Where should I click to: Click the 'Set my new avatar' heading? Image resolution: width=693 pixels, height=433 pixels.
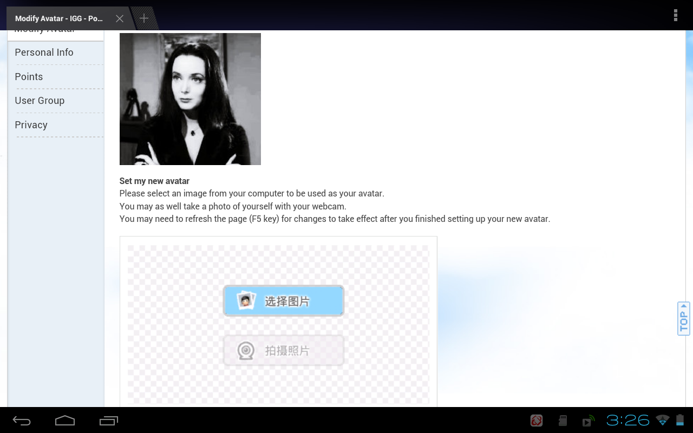(x=154, y=181)
